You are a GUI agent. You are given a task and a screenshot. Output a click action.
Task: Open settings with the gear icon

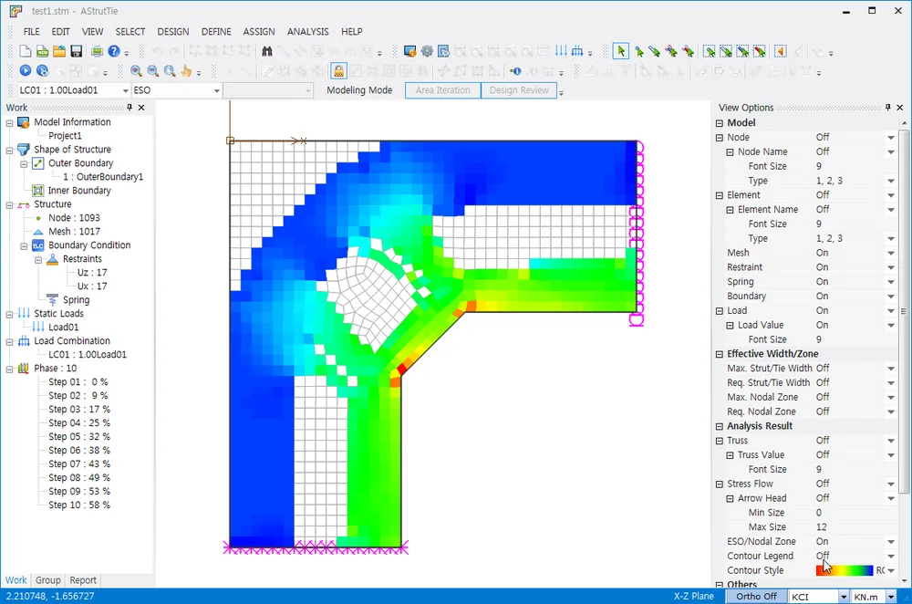pyautogui.click(x=427, y=52)
